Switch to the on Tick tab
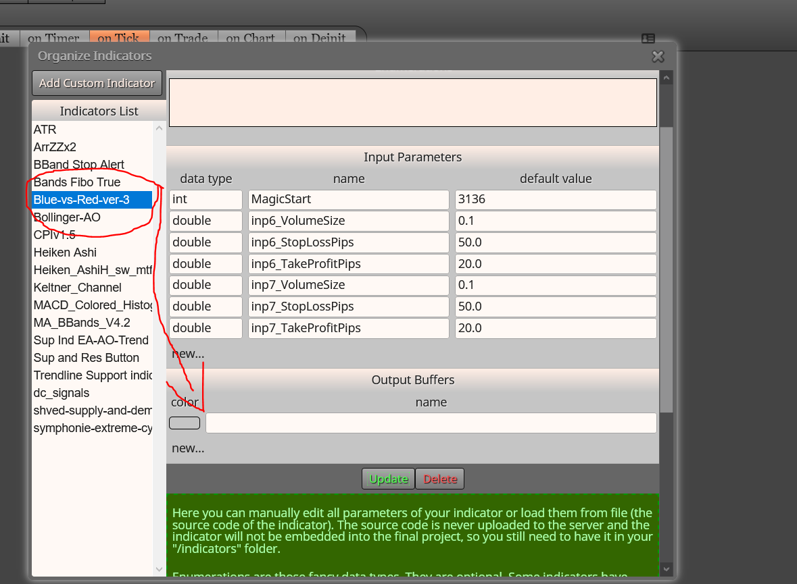 (119, 38)
